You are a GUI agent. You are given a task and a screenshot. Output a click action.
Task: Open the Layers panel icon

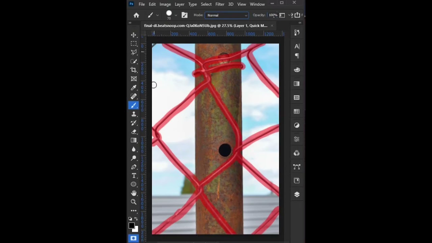point(297,194)
